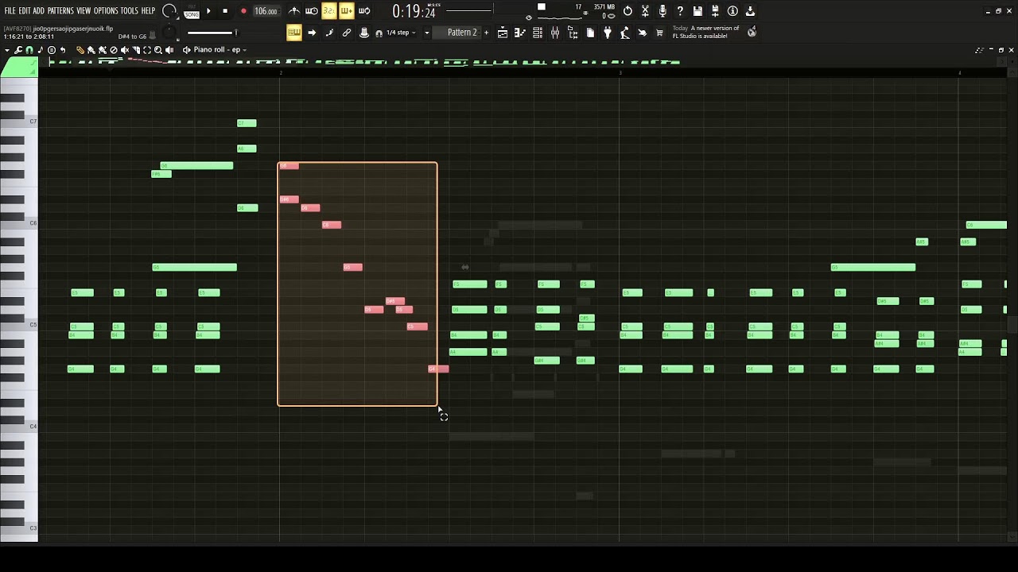Screen dimensions: 1018x572
Task: Click the microphone recording icon
Action: [662, 11]
